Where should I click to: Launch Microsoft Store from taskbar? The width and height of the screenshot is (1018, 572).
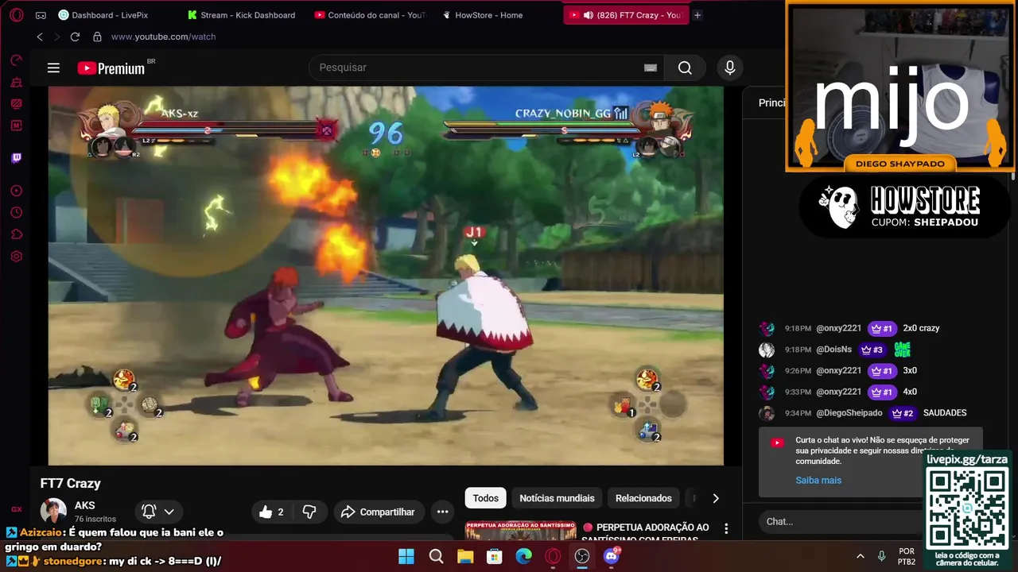click(495, 556)
